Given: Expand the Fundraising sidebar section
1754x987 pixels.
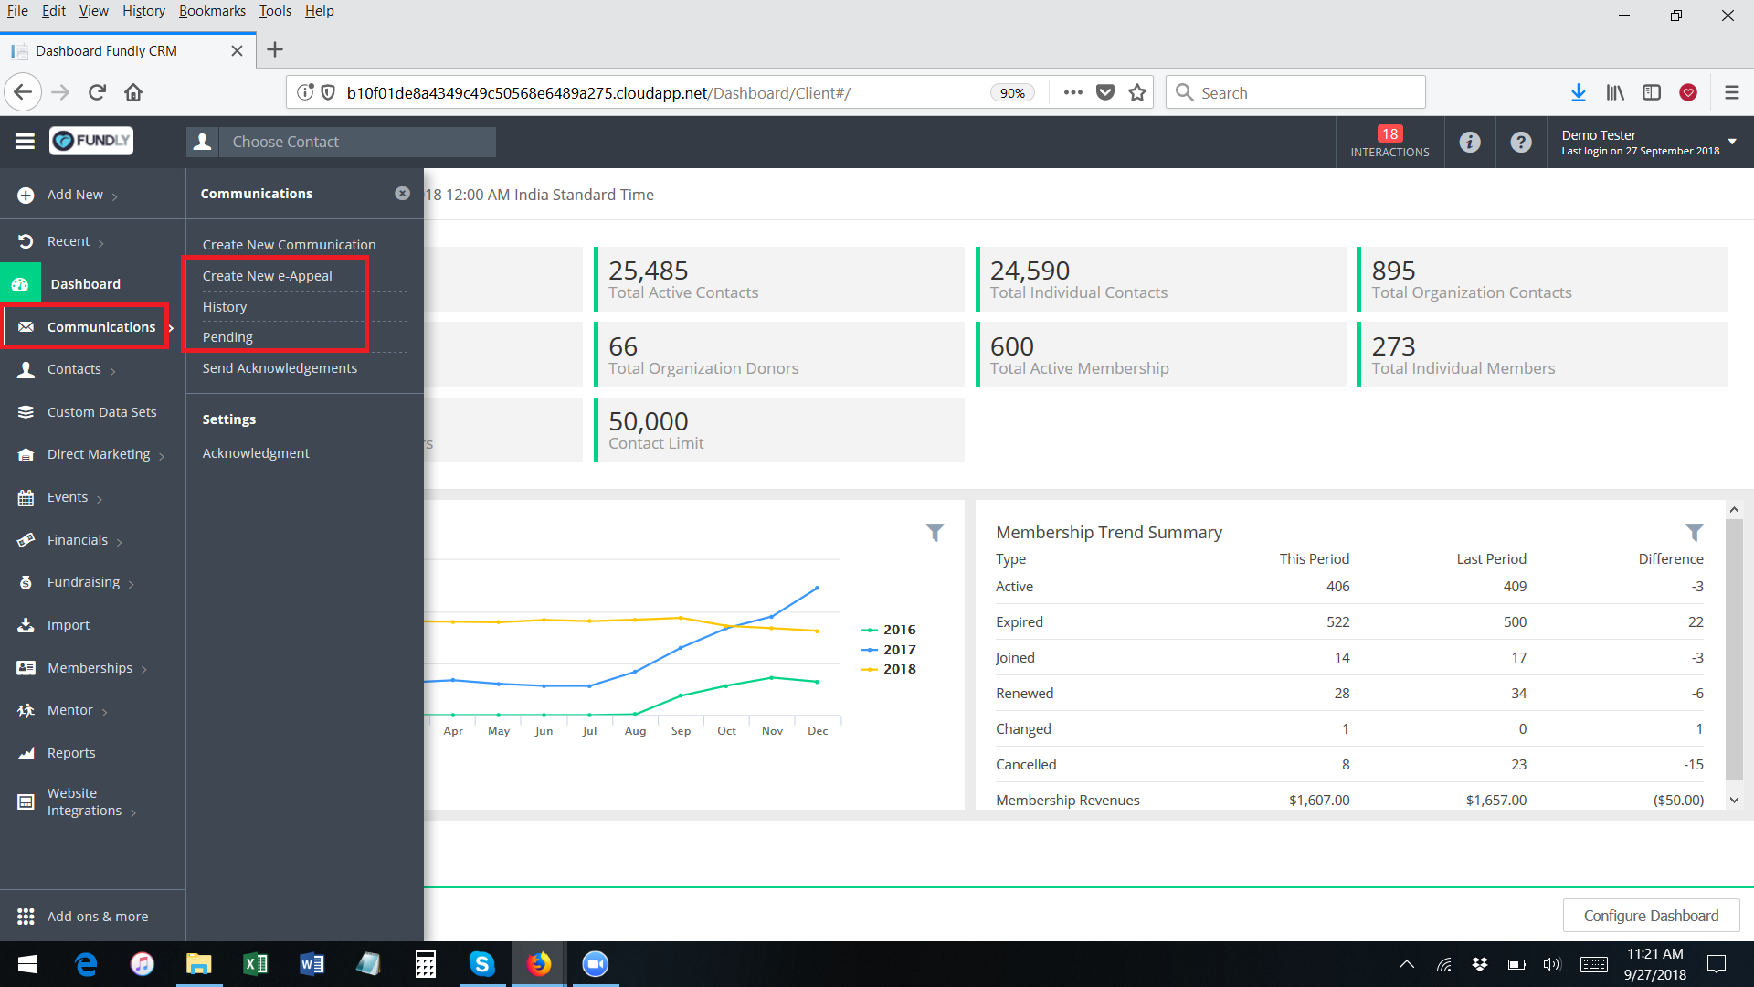Looking at the screenshot, I should point(83,582).
